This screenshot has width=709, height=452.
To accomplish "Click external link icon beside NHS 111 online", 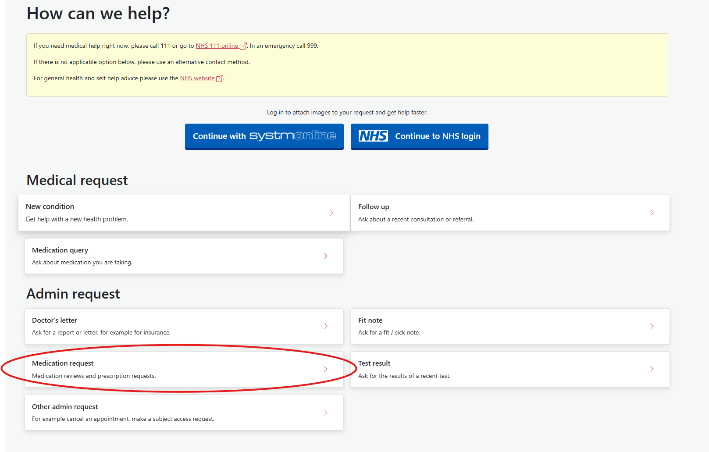I will 243,46.
